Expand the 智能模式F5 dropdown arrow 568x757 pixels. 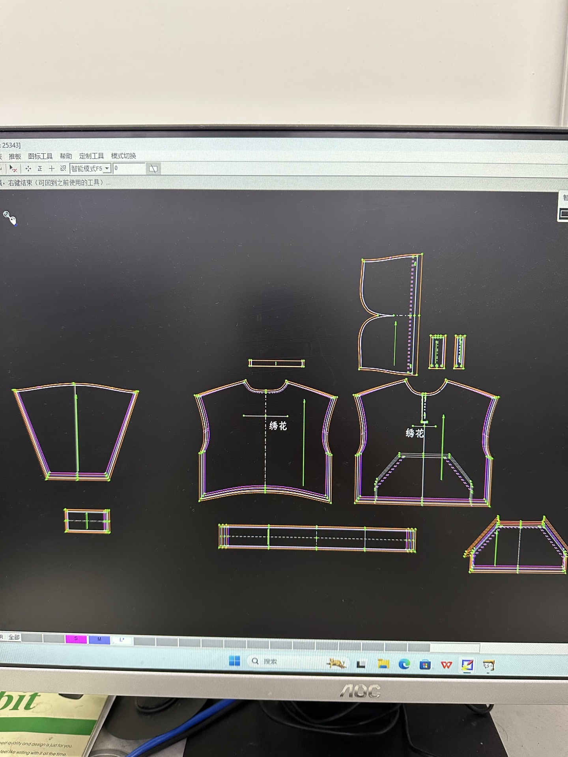pyautogui.click(x=107, y=169)
